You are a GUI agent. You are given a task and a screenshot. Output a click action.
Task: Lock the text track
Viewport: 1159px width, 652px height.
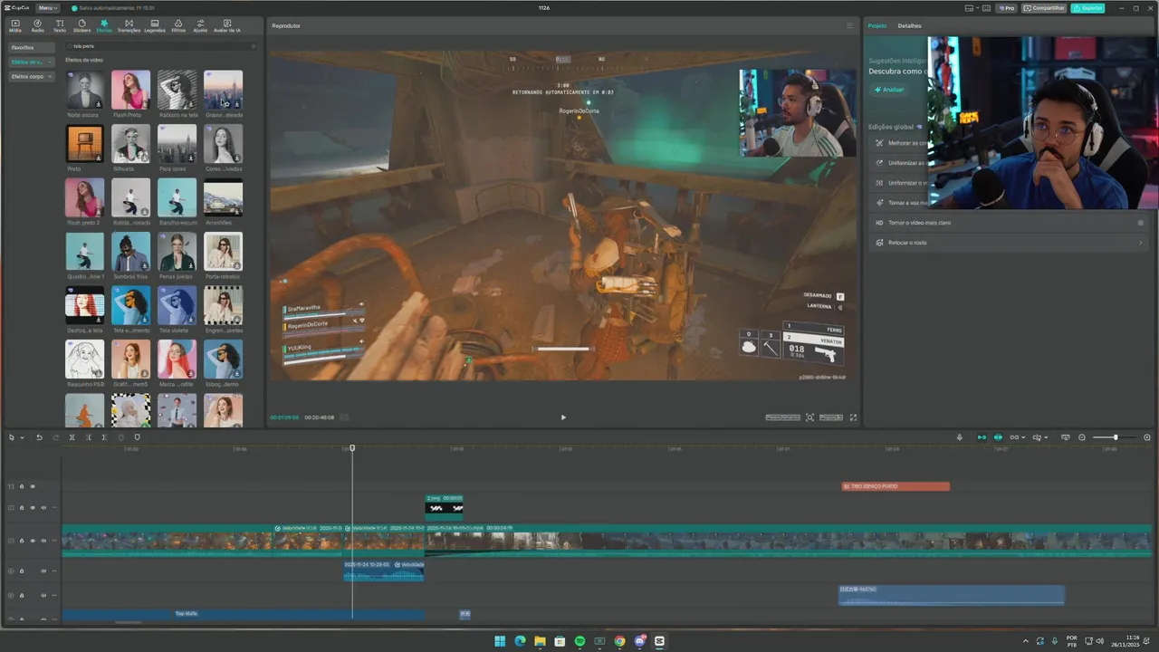pos(22,486)
